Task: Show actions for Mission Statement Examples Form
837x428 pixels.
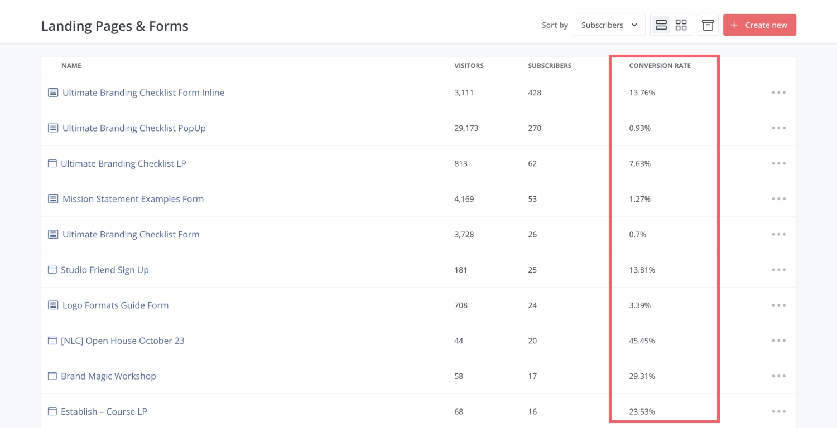Action: (778, 199)
